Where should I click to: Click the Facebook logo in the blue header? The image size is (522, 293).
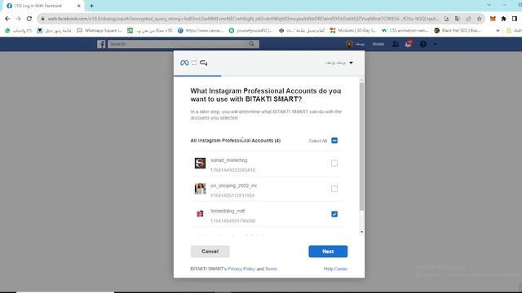click(101, 44)
